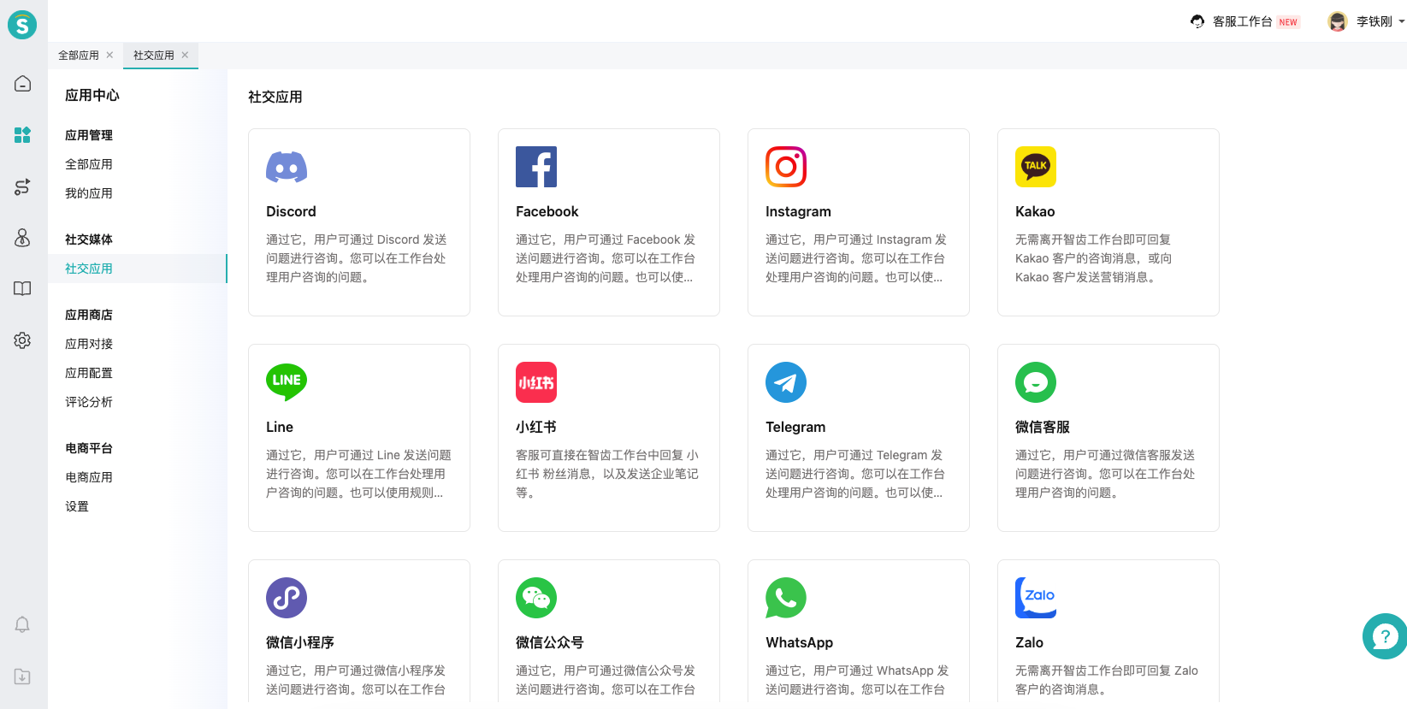
Task: Open the knowledge book icon
Action: tap(23, 289)
